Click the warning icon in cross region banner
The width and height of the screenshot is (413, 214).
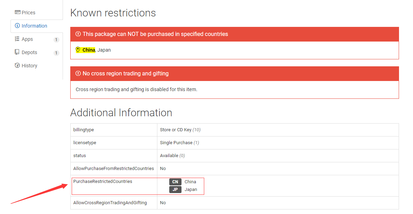tap(78, 74)
